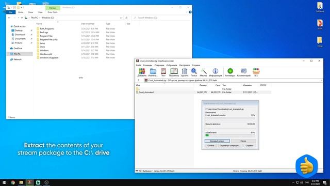Click the Refresh button in File Explorer
The width and height of the screenshot is (330, 186).
pos(126,18)
